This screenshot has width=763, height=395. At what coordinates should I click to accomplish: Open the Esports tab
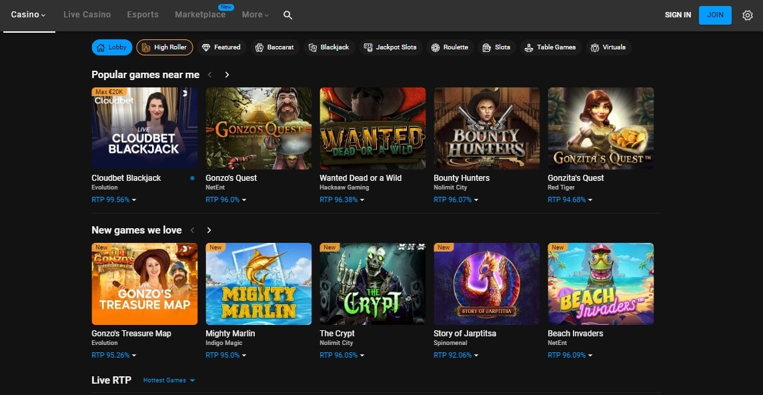(x=143, y=15)
